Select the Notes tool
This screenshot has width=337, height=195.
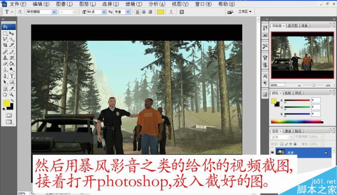click(x=5, y=88)
